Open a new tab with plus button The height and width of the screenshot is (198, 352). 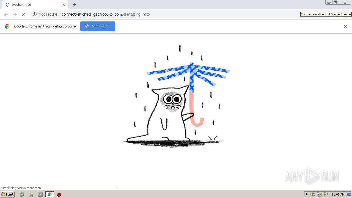click(74, 5)
